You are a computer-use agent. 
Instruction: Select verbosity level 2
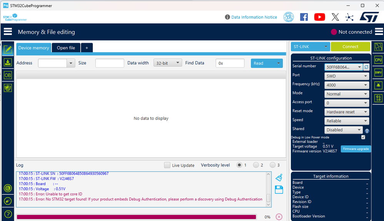256,165
